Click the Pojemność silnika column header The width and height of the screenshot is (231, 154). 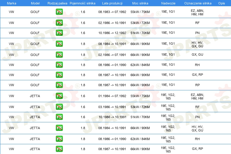[x=82, y=3]
